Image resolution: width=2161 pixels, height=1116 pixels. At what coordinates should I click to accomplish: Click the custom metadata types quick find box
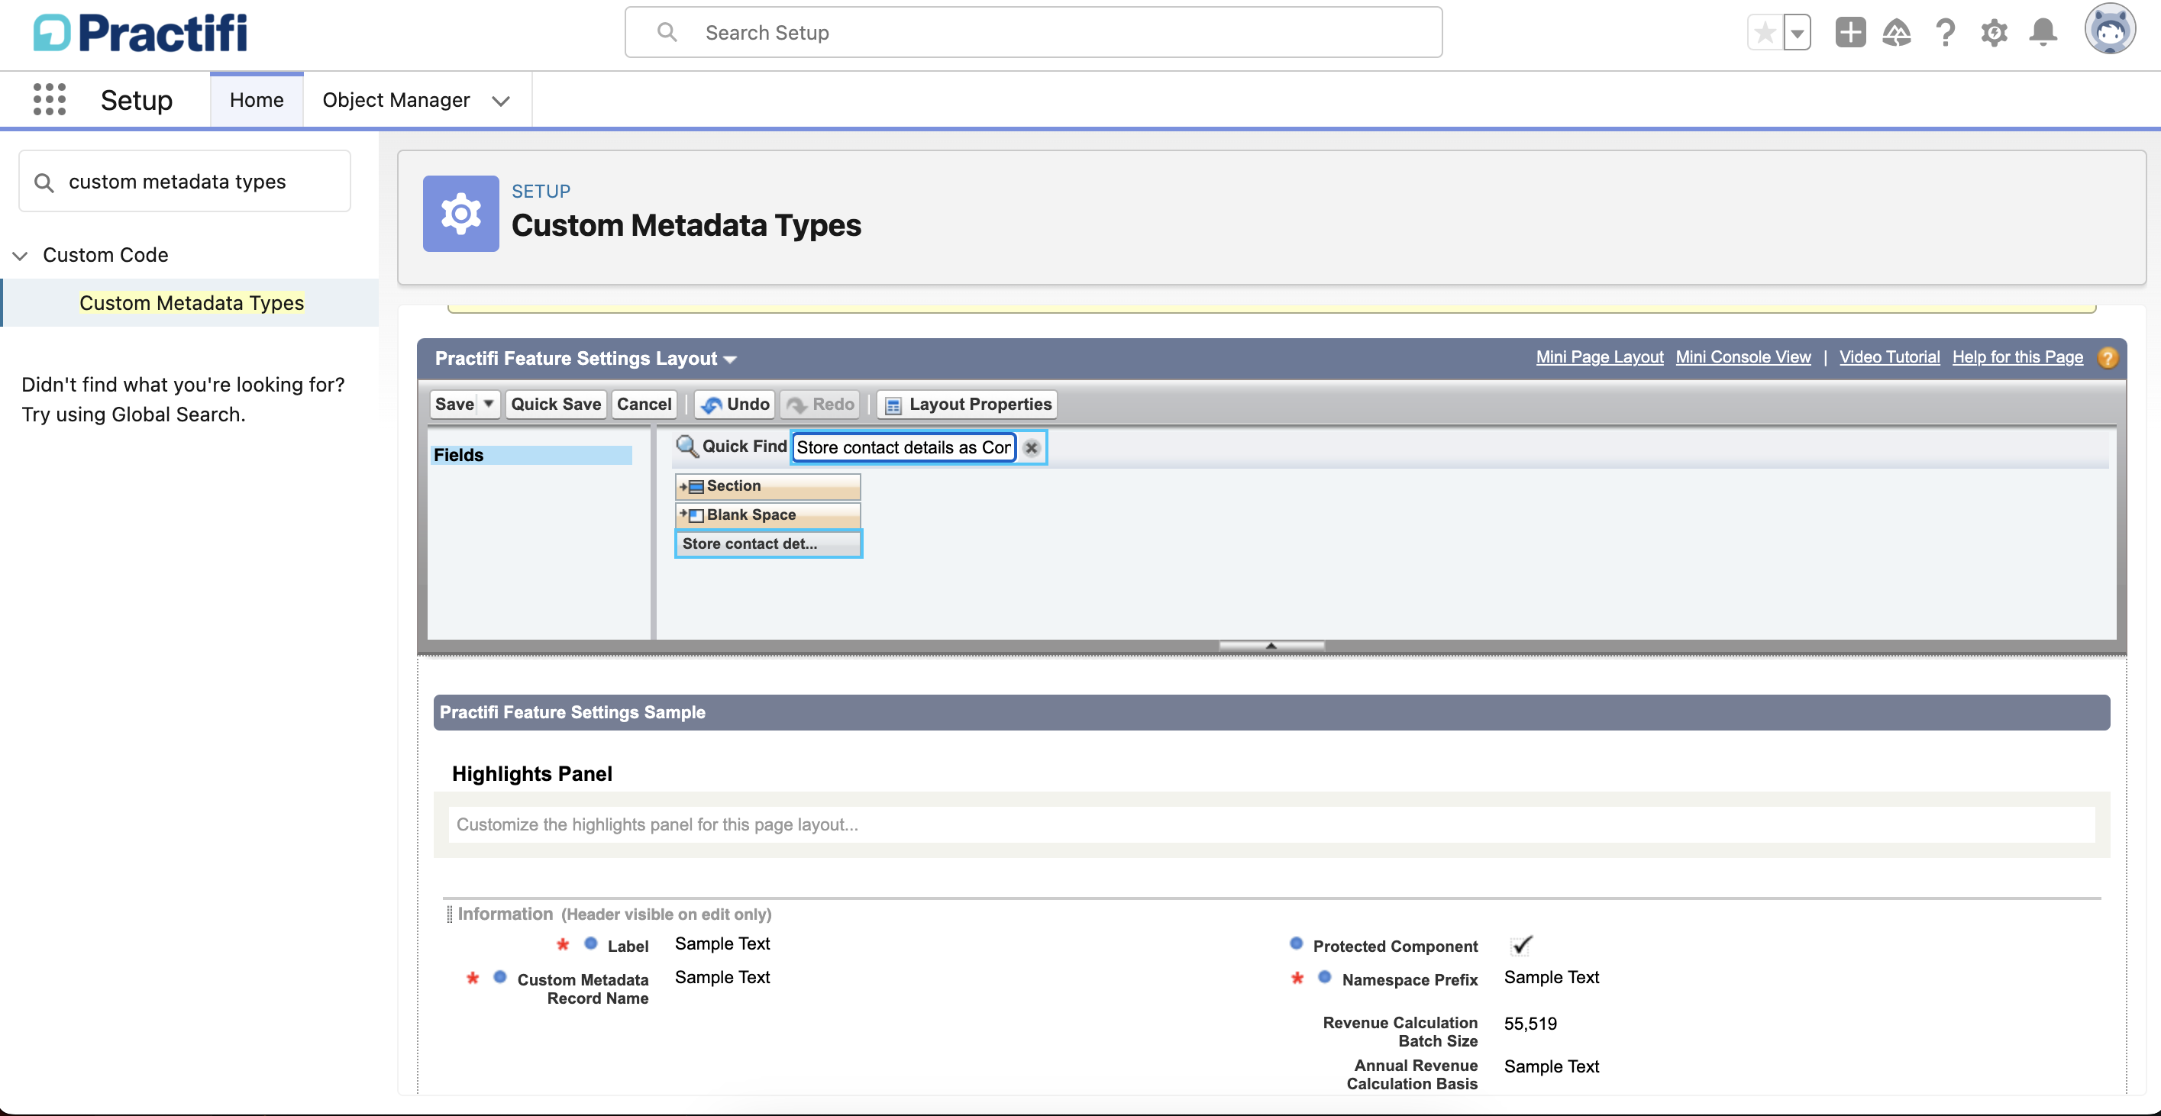(185, 181)
